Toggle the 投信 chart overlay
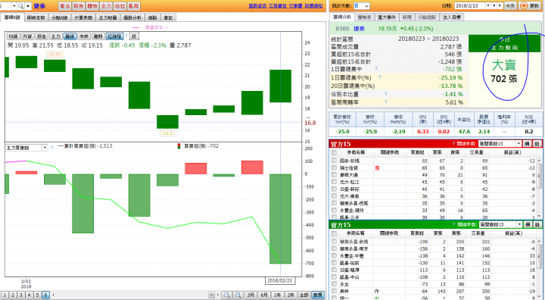 42,36
